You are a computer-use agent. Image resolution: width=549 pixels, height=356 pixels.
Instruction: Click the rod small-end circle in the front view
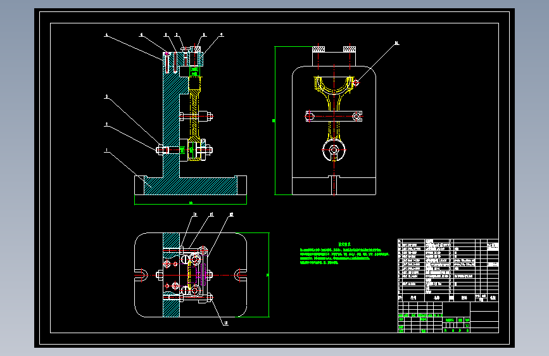click(x=334, y=150)
